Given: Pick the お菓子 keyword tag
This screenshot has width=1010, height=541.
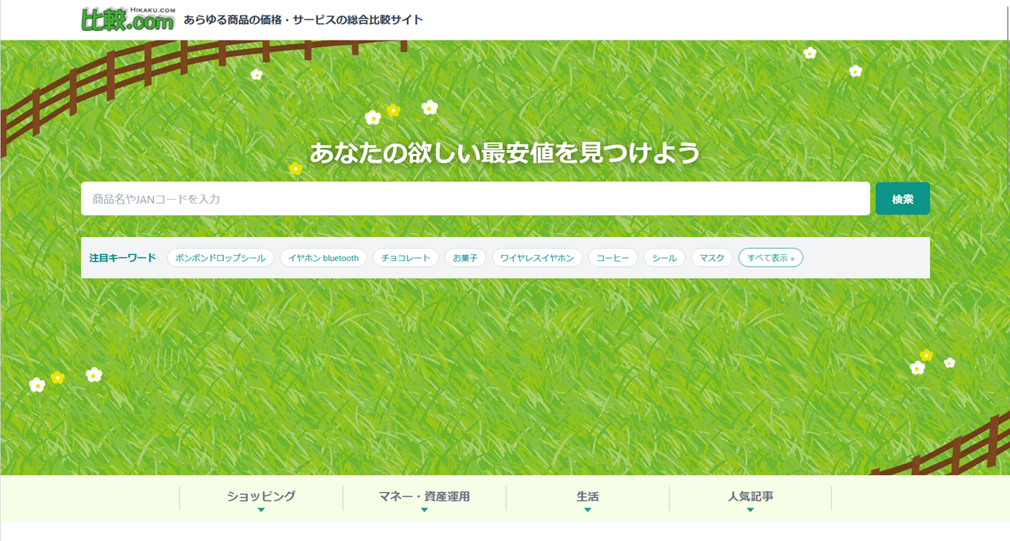Looking at the screenshot, I should (x=465, y=258).
